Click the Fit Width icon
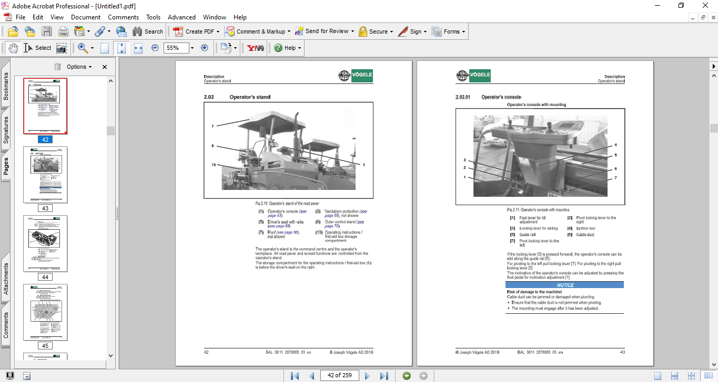 point(138,48)
